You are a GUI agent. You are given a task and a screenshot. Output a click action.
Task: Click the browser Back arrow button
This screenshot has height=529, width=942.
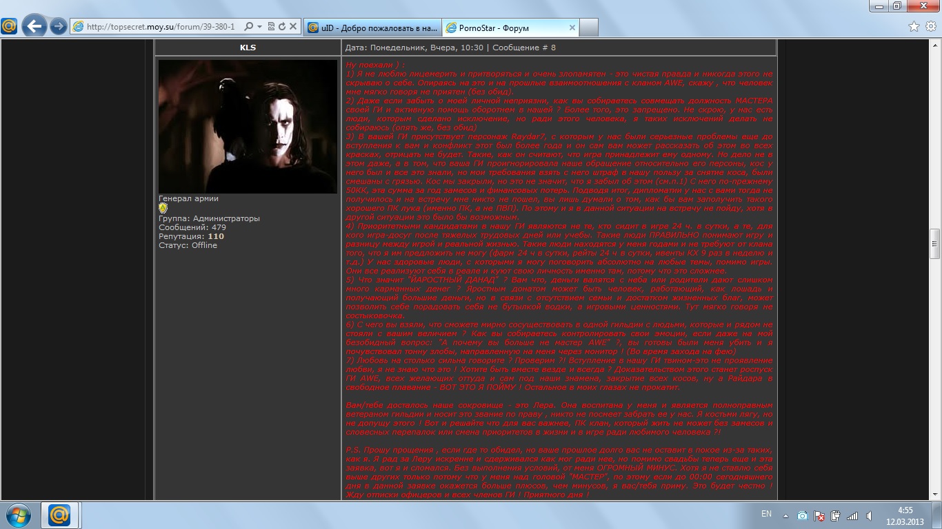[34, 27]
